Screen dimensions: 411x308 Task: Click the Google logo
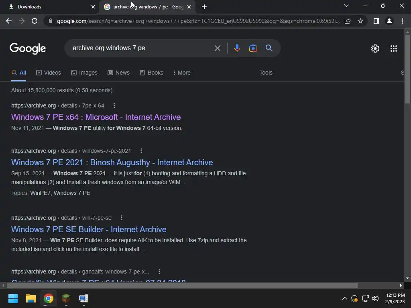pyautogui.click(x=28, y=49)
